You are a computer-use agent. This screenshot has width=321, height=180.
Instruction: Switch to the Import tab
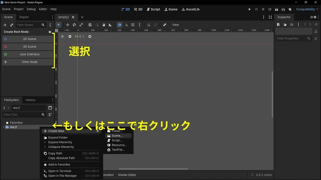point(24,17)
